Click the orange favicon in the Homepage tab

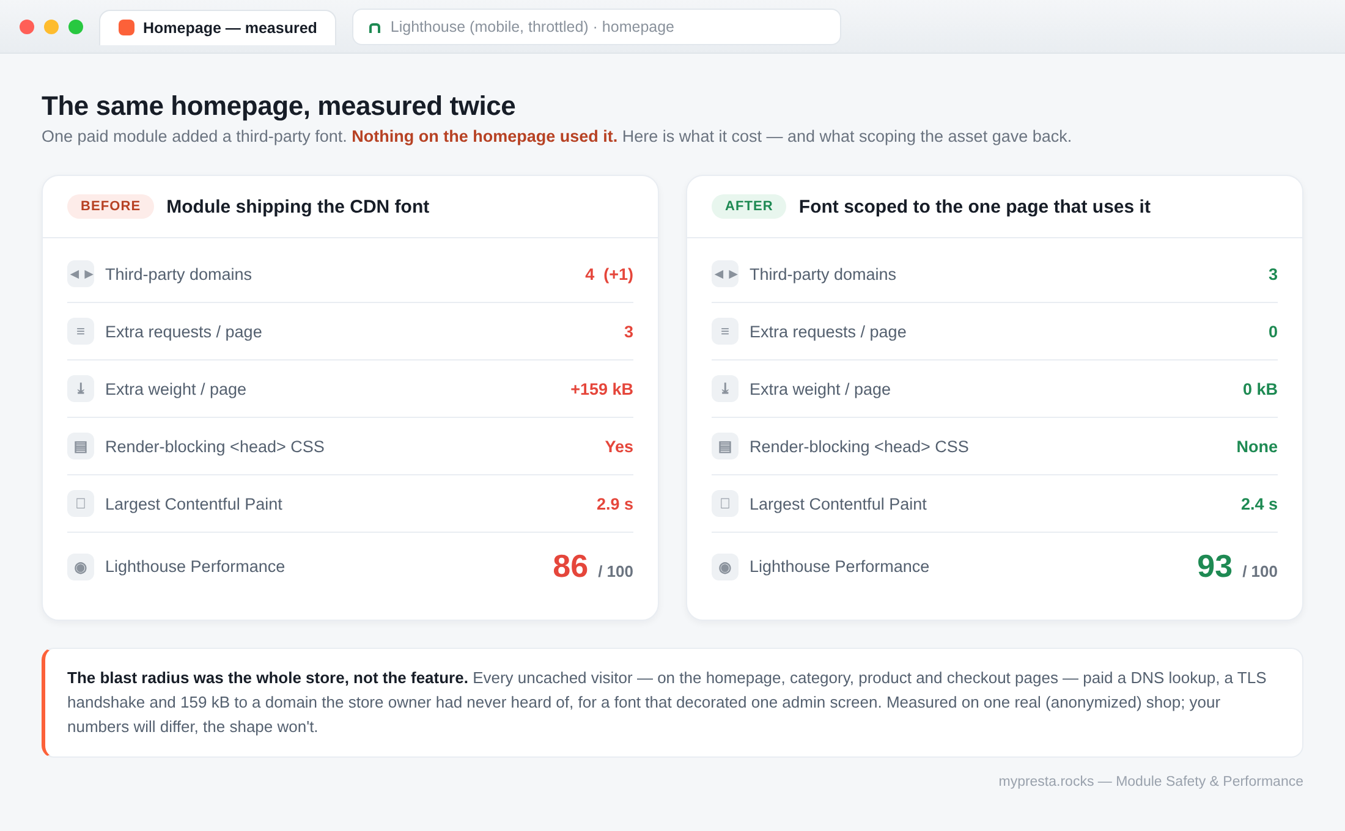(127, 27)
